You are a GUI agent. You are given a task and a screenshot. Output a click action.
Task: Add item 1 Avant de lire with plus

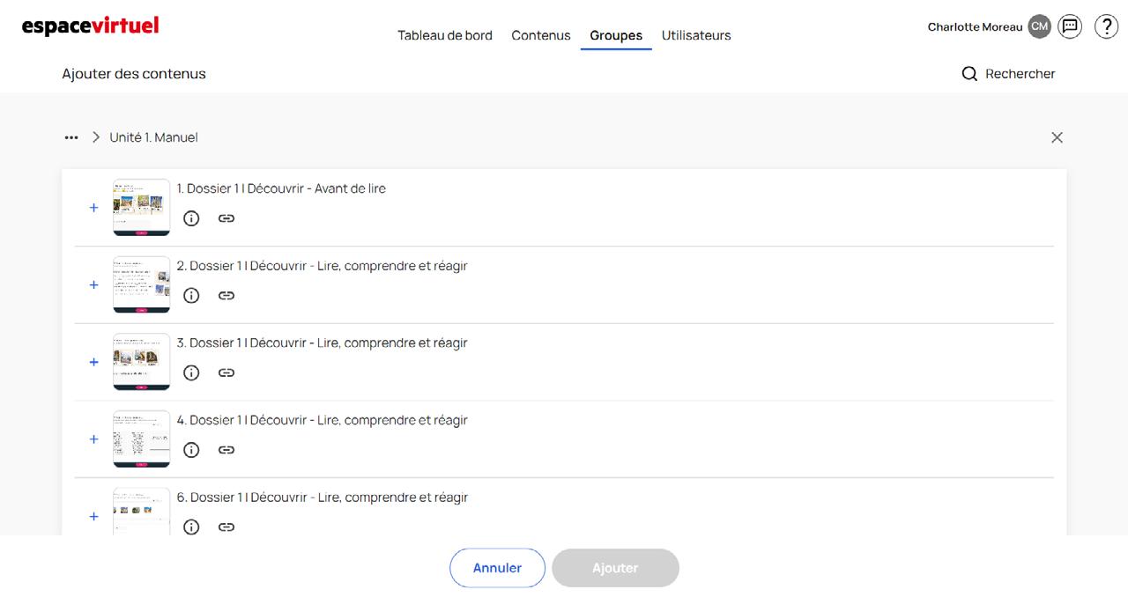coord(94,208)
